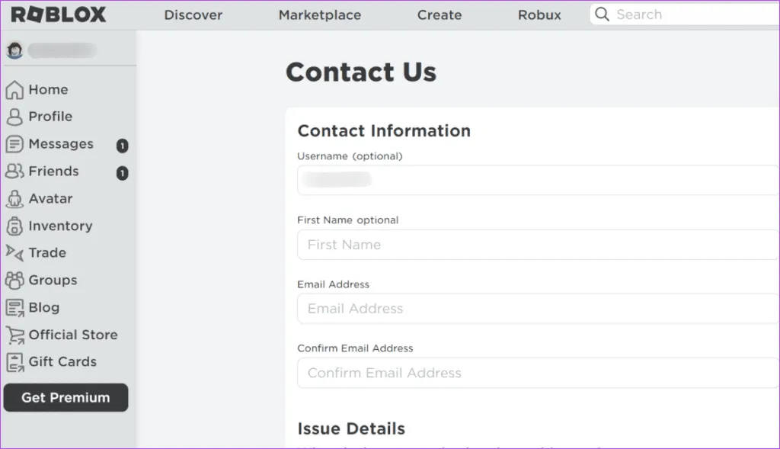
Task: Focus the First Name input field
Action: 538,245
